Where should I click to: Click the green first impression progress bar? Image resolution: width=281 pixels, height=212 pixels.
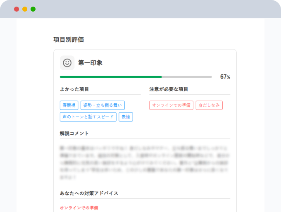[111, 77]
